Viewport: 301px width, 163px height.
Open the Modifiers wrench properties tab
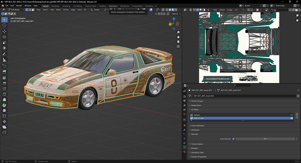[184, 130]
